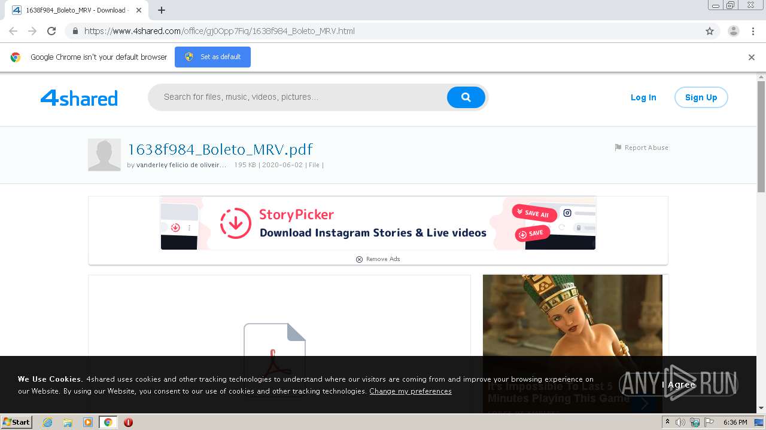Viewport: 766px width, 430px height.
Task: Dismiss the default browser notification bar
Action: click(752, 57)
